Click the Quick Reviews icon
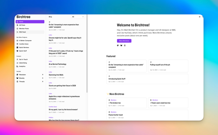The width and height of the screenshot is (218, 135). [x=17, y=48]
